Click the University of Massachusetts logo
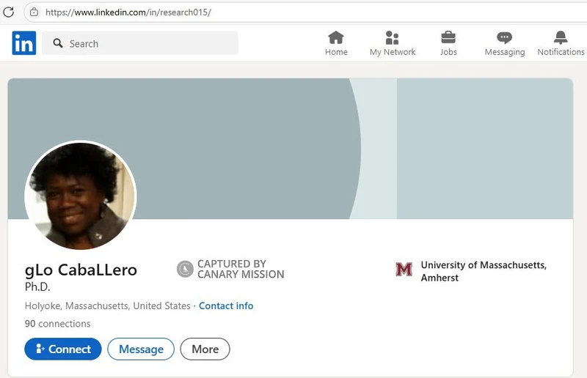587x378 pixels. coord(404,270)
